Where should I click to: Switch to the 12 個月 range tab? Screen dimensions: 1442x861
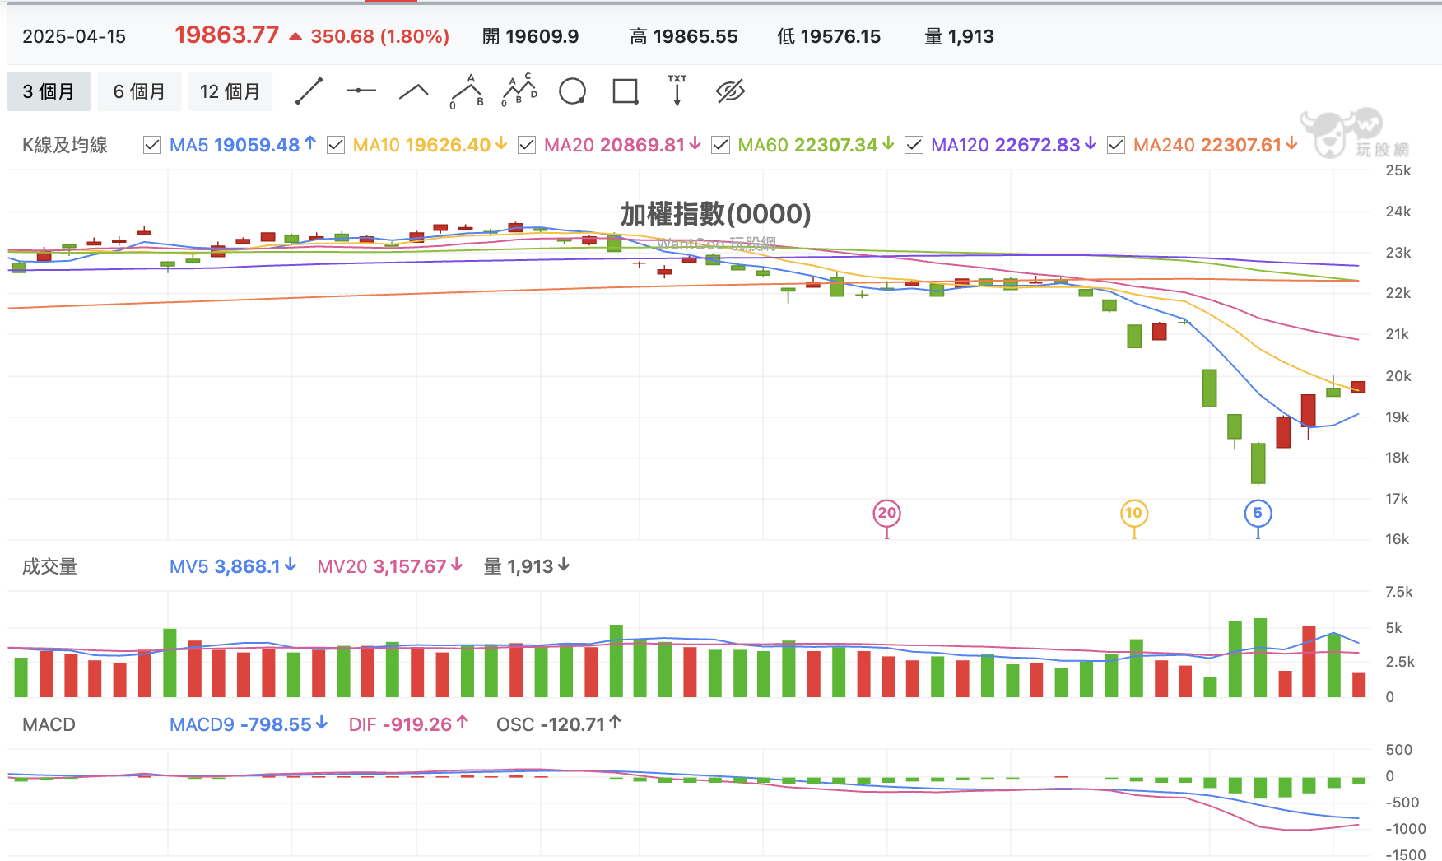[x=230, y=91]
